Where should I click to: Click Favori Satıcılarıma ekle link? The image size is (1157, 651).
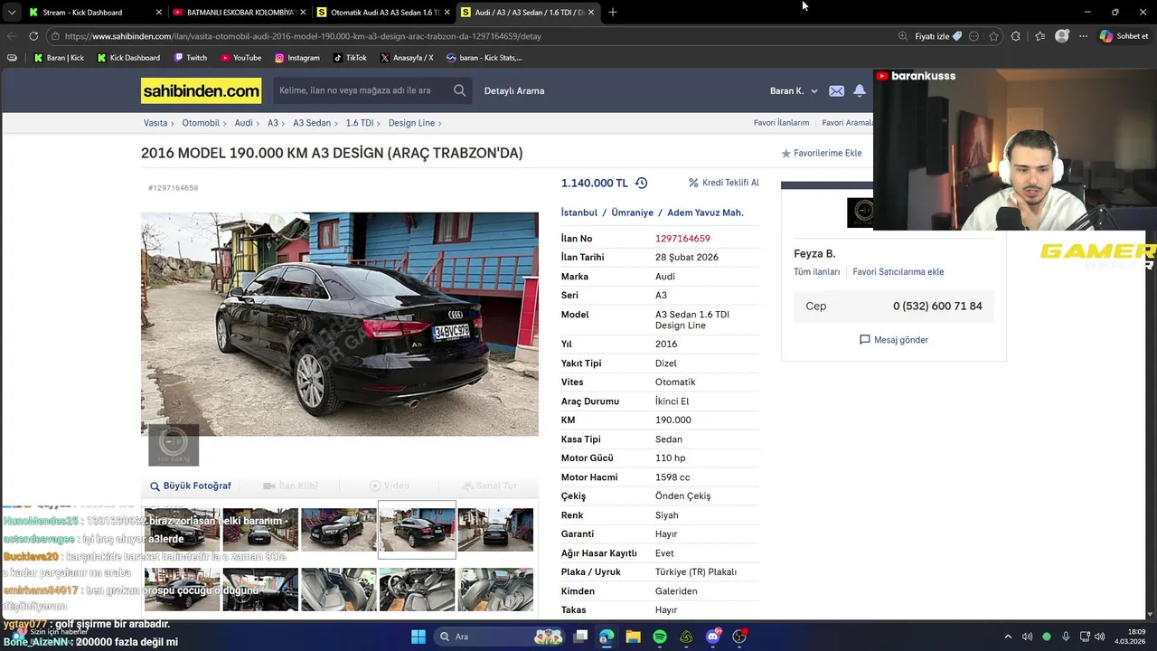[x=898, y=272]
